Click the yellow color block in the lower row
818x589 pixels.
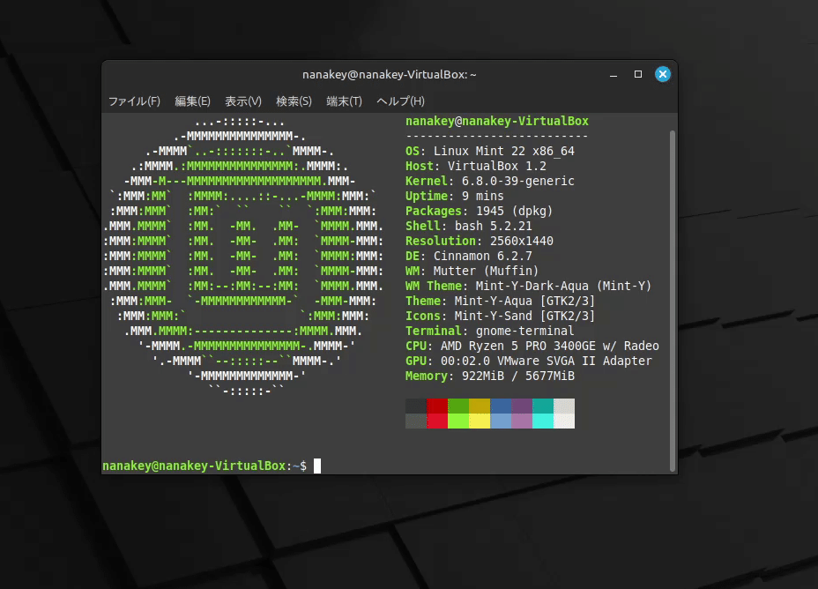click(x=480, y=421)
